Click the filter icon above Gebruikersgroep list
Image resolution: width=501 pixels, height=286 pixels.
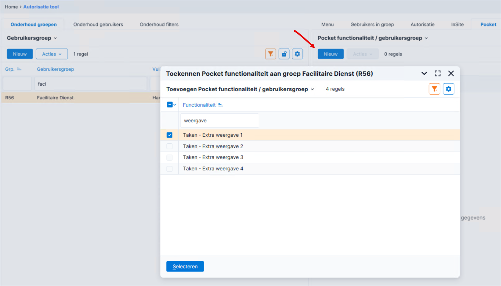tap(270, 54)
